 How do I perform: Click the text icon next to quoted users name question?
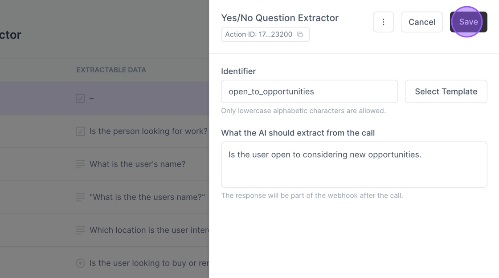click(80, 197)
